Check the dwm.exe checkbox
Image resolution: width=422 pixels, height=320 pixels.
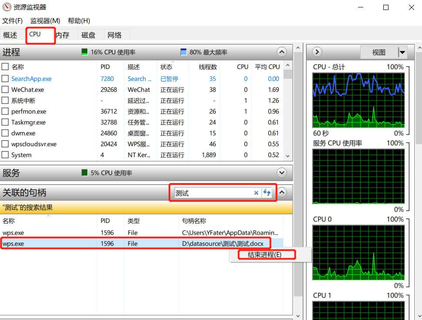point(5,133)
